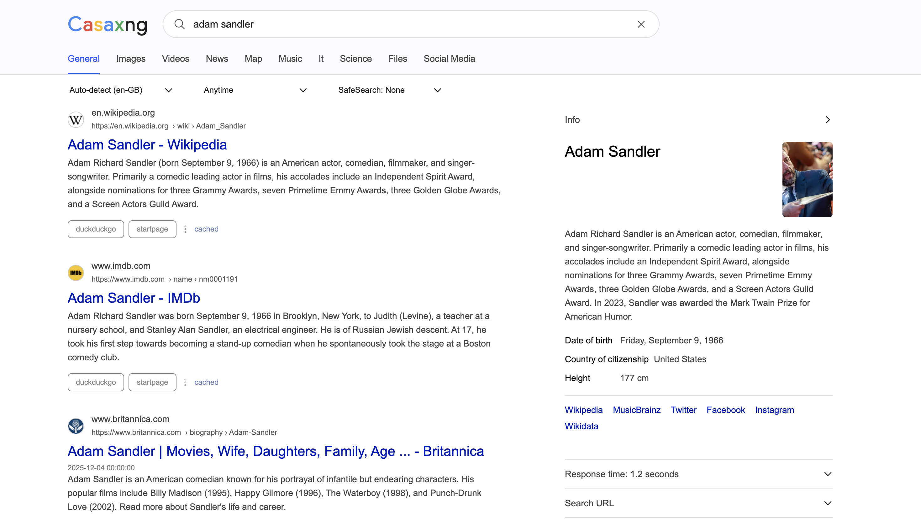
Task: Collapse the Info panel chevron
Action: click(827, 120)
